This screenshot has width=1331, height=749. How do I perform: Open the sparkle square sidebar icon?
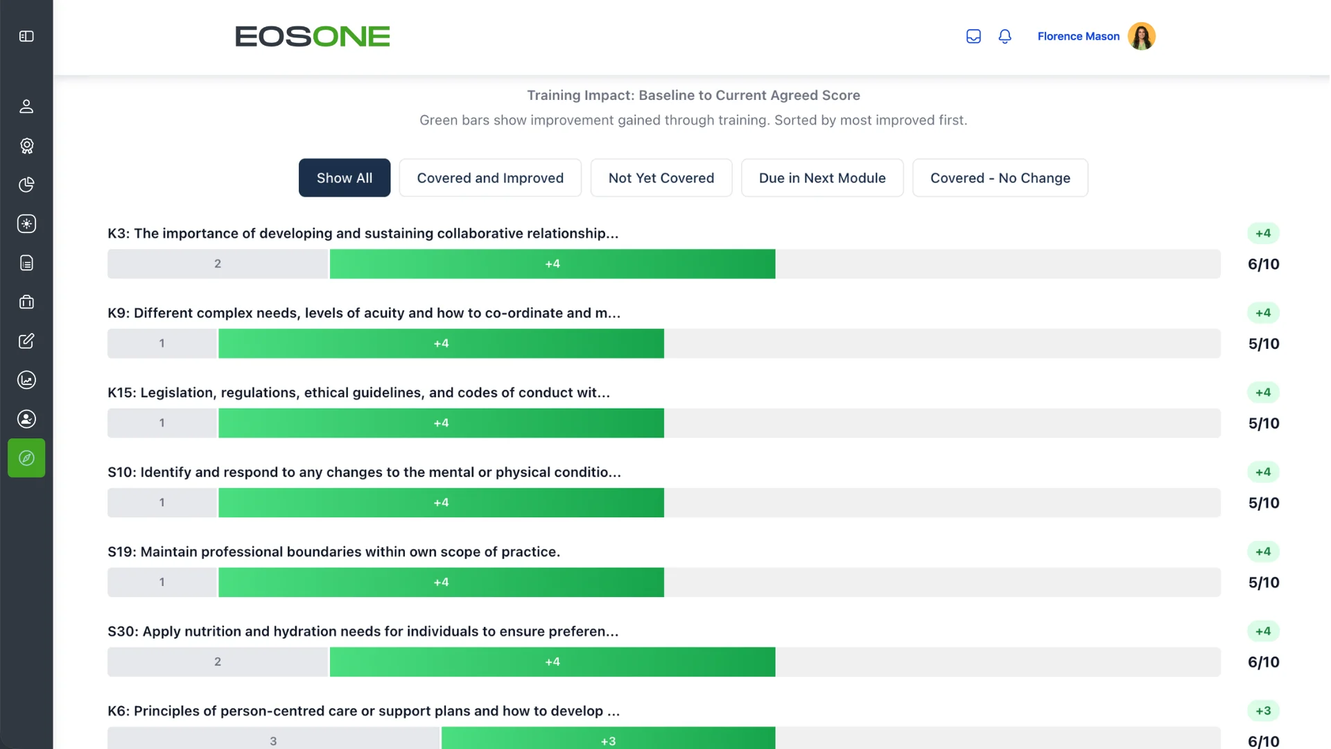(26, 223)
